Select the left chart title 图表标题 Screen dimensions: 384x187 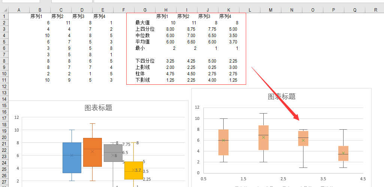tap(99, 108)
